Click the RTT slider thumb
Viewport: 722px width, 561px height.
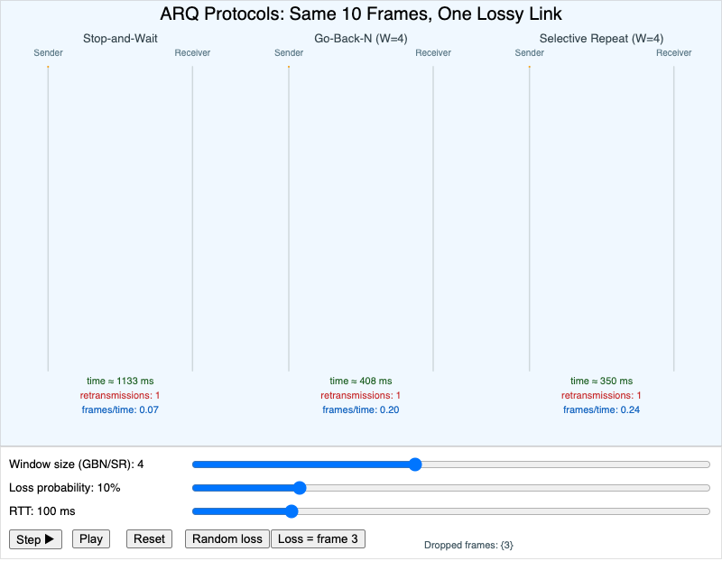click(x=291, y=511)
